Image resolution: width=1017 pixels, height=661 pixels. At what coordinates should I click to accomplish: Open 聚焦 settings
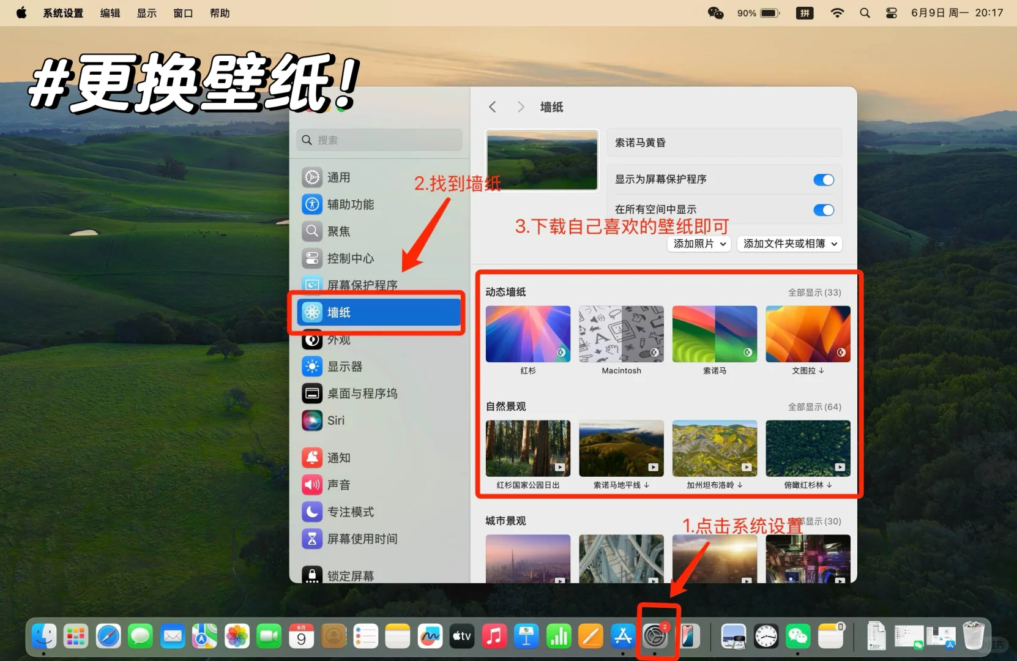pyautogui.click(x=338, y=231)
